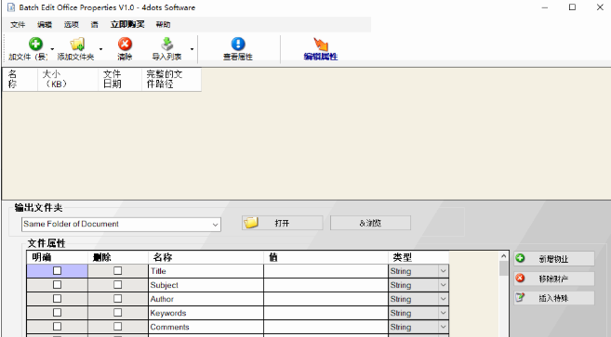Check the 删除 checkbox for Author

point(118,299)
